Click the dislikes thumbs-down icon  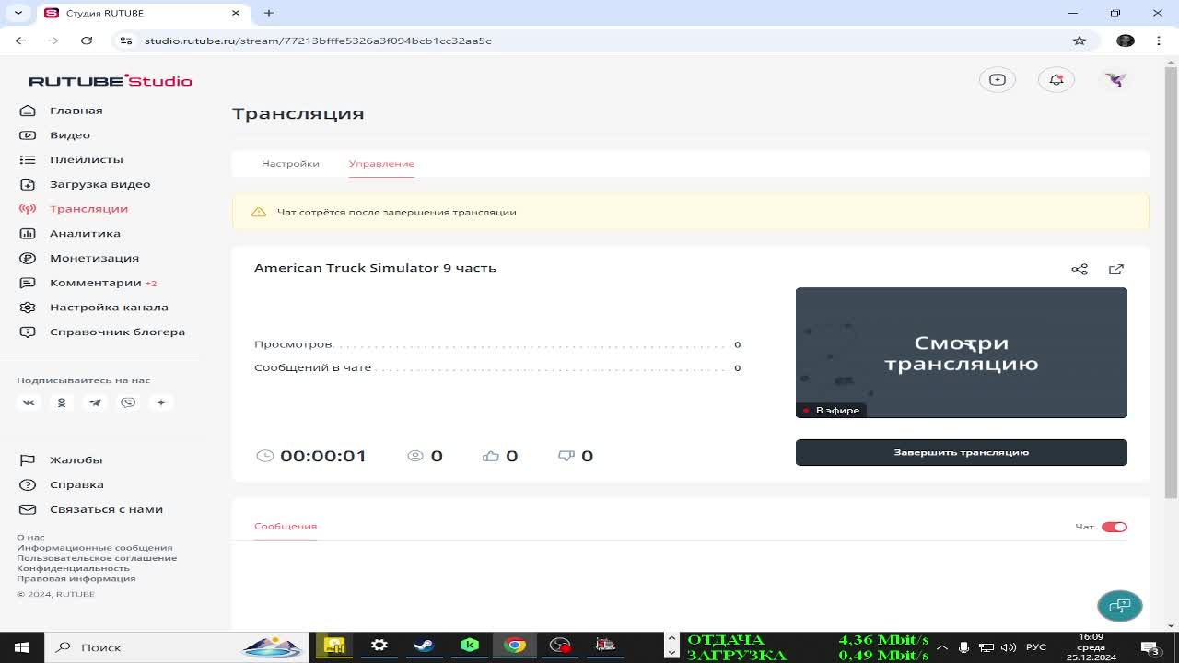tap(566, 456)
